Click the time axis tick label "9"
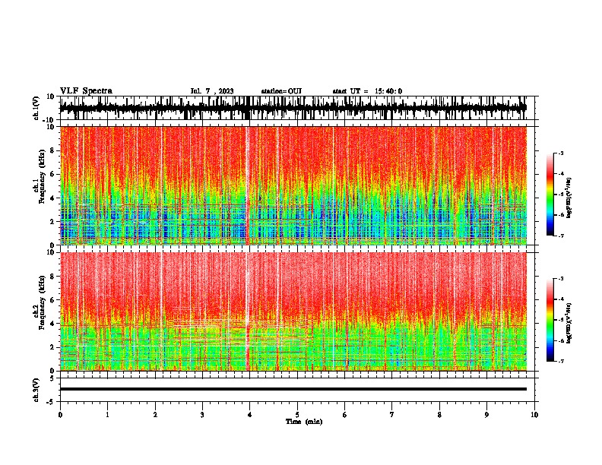Viewport: 602px width, 465px height. coord(486,415)
